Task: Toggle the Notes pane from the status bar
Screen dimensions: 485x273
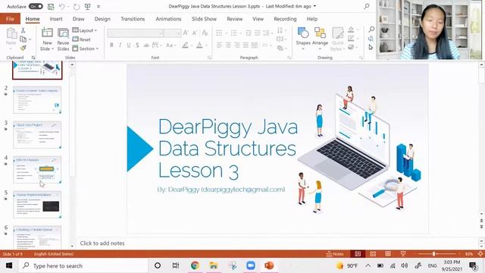Action: [335, 254]
